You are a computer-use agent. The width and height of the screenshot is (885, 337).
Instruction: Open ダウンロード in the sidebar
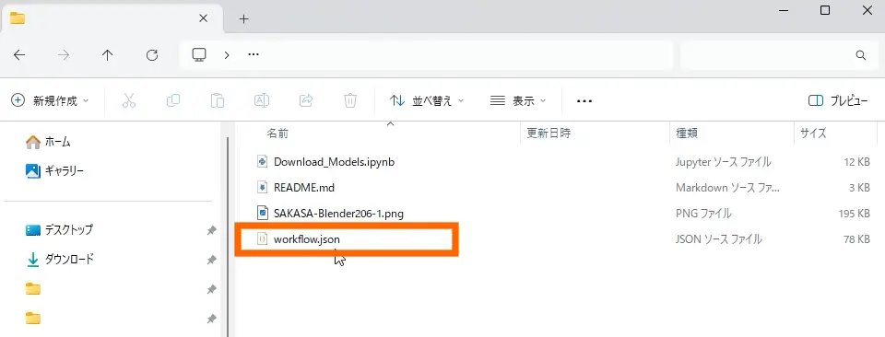60,260
